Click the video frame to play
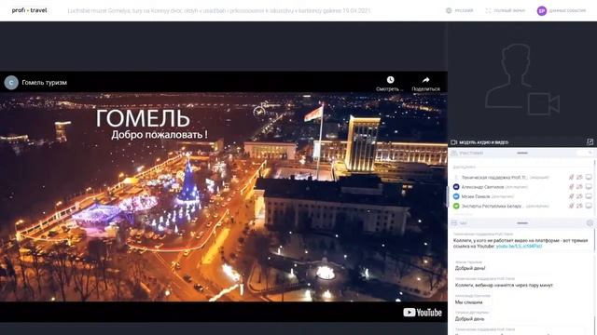 224,196
